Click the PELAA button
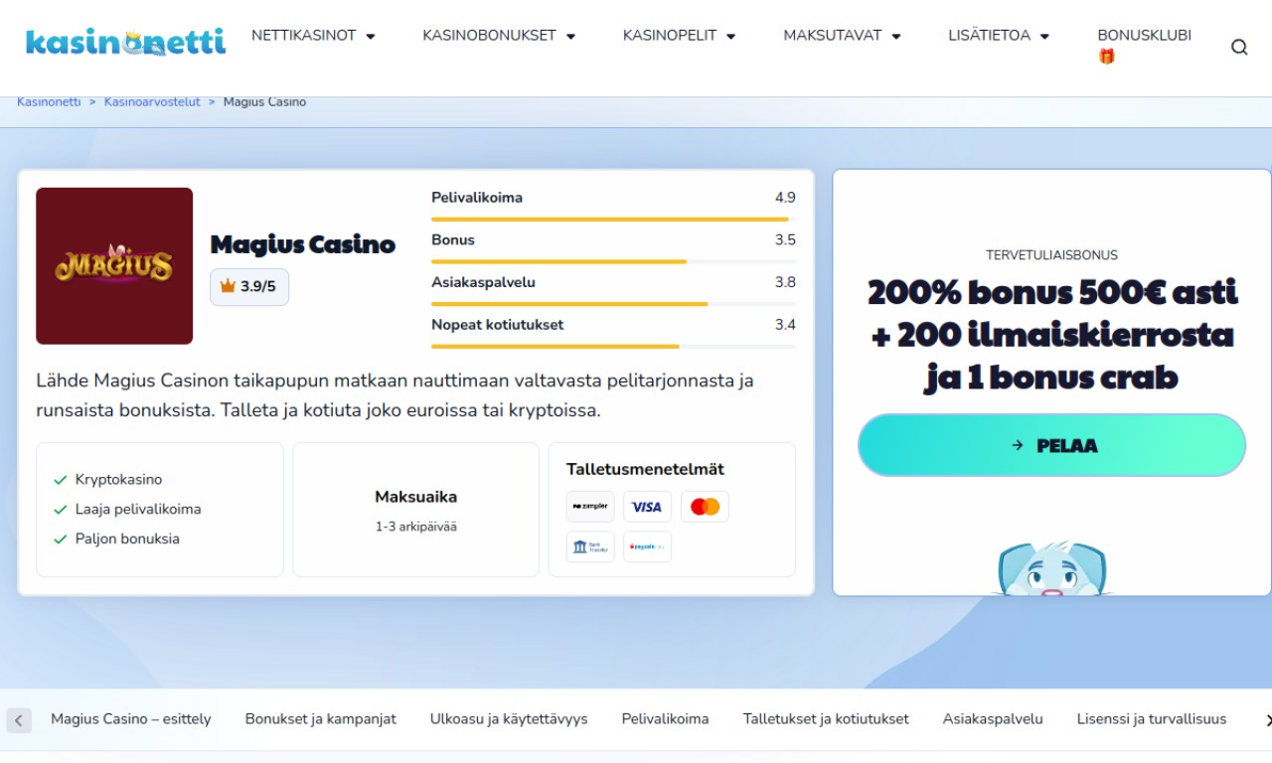Viewport: 1272px width, 763px height. (1051, 445)
